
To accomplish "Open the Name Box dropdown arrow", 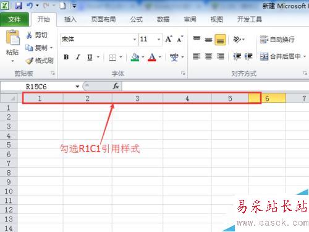I will [77, 87].
